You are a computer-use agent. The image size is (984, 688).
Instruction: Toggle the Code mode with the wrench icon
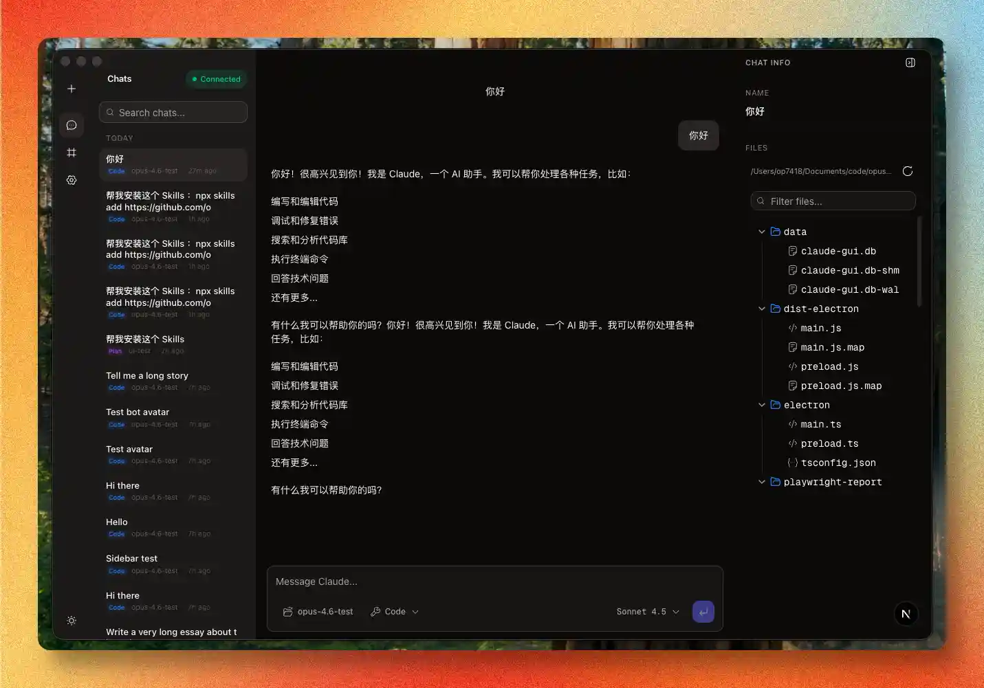375,611
